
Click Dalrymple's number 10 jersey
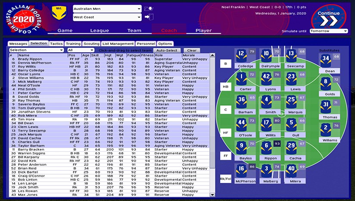(266, 56)
